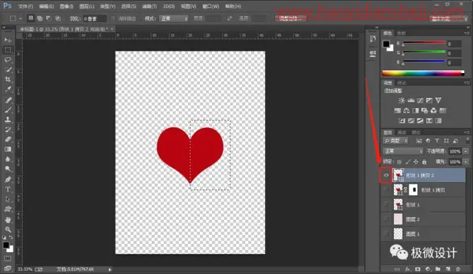This screenshot has width=473, height=274.
Task: Select the Hand tool
Action: (8, 220)
